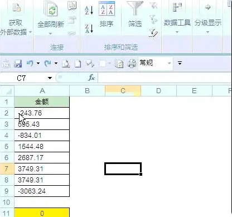Click the print preview magnifier icon

point(66,64)
